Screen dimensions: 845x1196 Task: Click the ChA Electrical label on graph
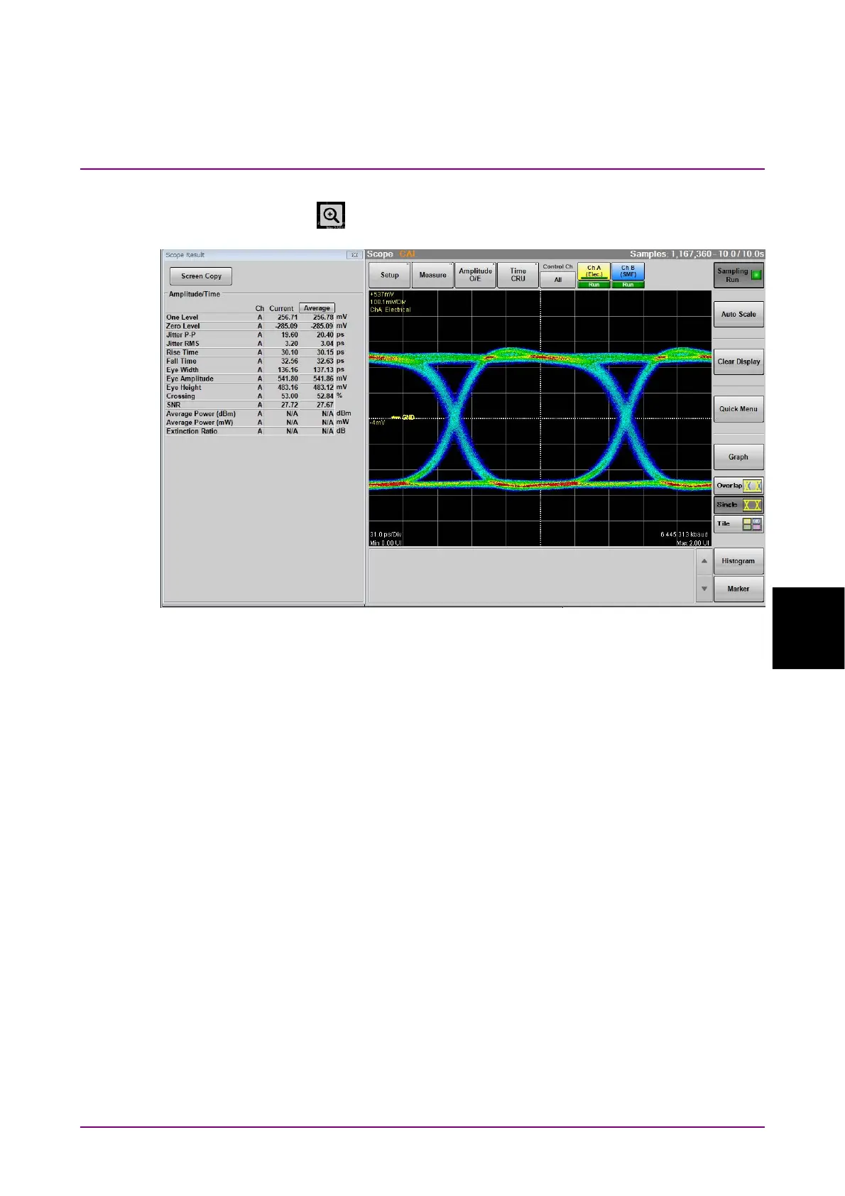point(390,310)
